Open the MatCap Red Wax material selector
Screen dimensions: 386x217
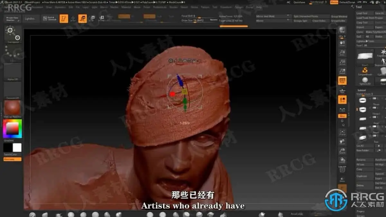coord(13,109)
